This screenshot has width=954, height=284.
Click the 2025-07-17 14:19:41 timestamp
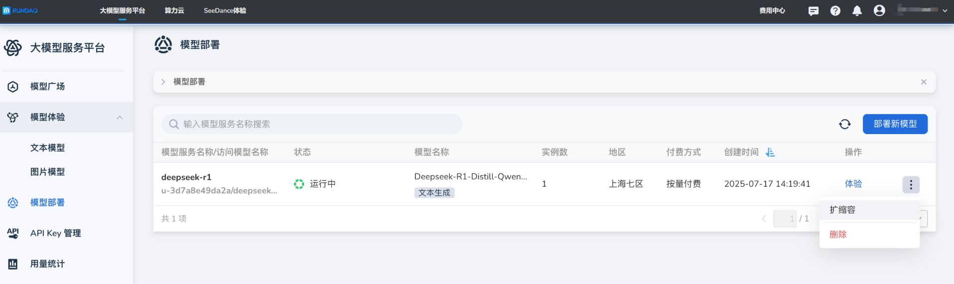[x=767, y=184]
